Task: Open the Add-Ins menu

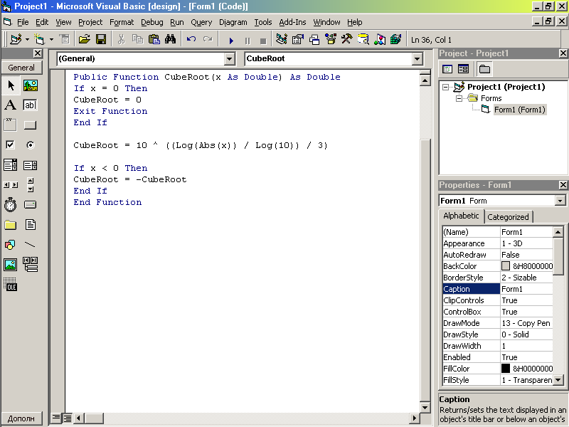Action: tap(292, 23)
